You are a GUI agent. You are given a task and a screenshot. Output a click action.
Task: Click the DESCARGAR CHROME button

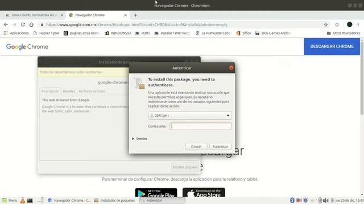coord(332,46)
